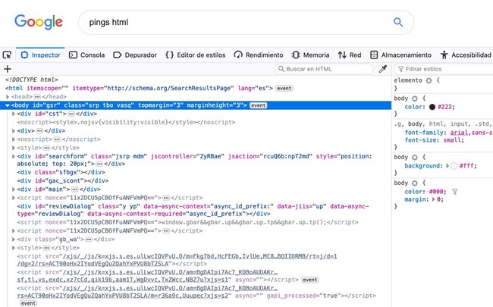Viewport: 493px width, 307px height.
Task: Open the Rendimiento tab
Action: [x=259, y=55]
